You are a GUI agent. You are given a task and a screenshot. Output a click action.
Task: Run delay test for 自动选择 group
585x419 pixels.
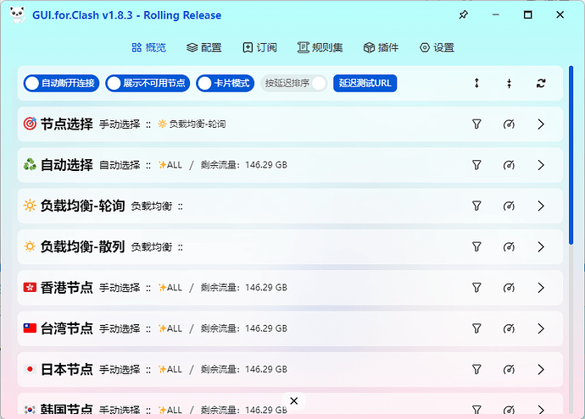click(x=509, y=165)
